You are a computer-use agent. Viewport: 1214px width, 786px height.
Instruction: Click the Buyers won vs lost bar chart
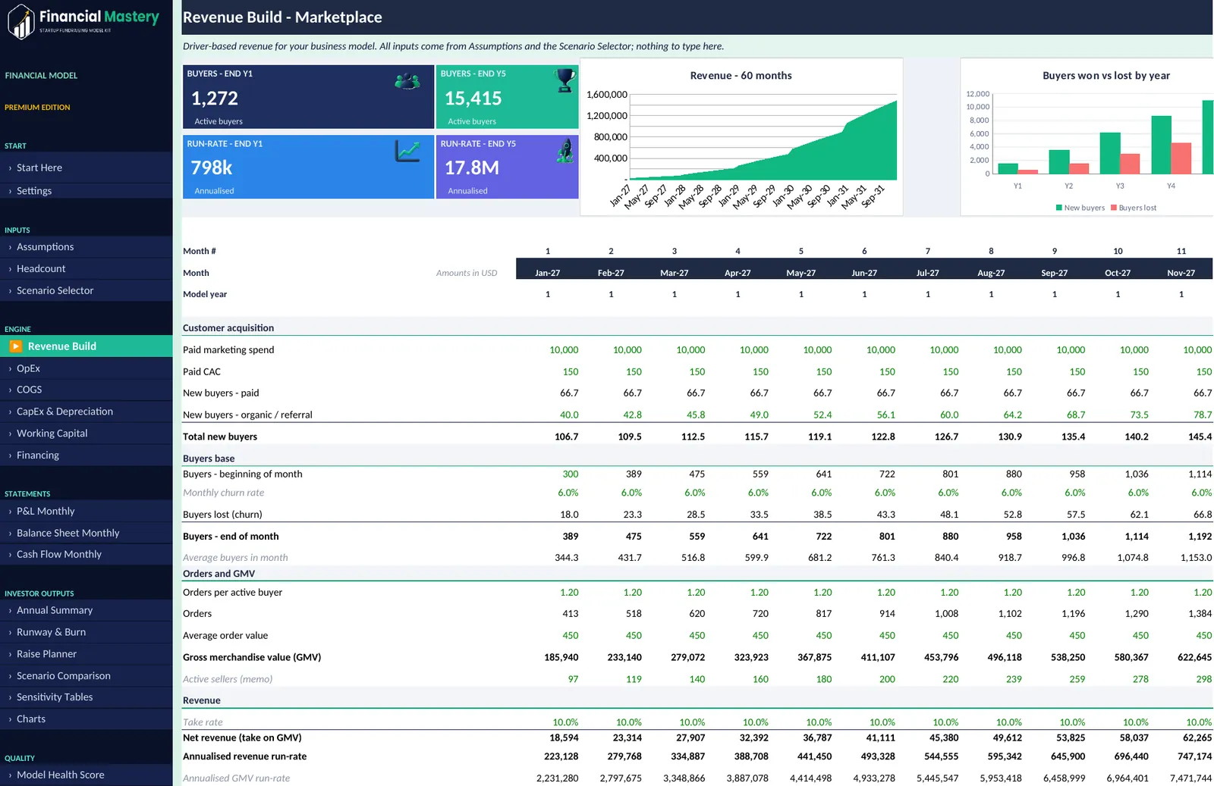[x=1087, y=137]
